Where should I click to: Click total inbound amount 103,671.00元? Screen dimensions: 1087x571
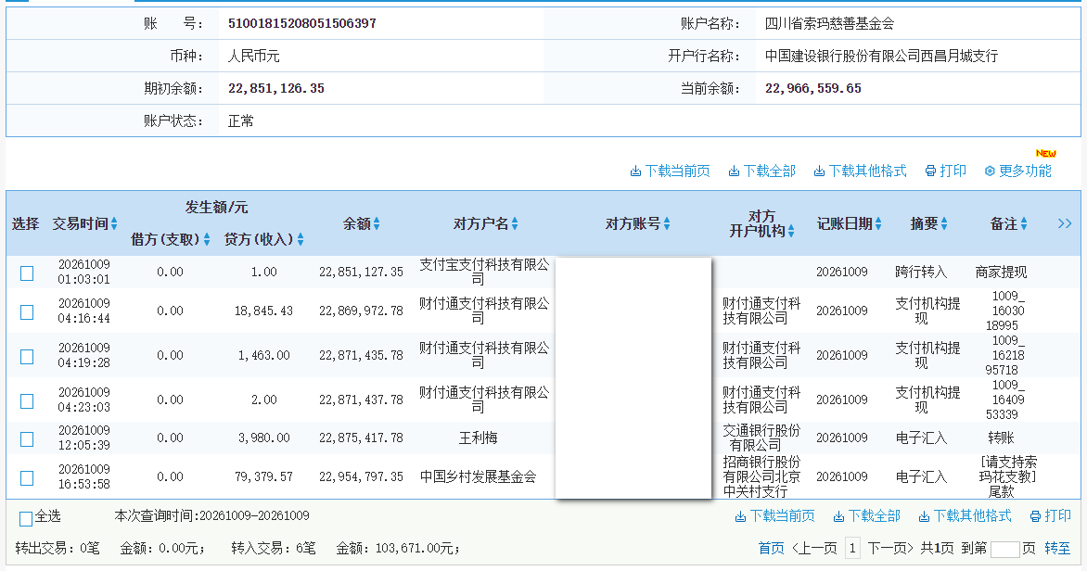click(x=417, y=548)
